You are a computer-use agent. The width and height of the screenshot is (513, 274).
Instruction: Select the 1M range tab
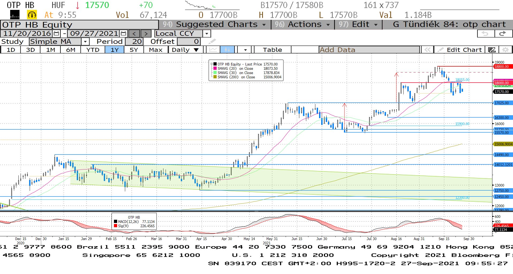51,50
